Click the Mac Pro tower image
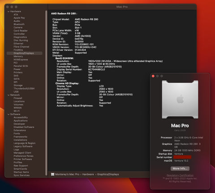The width and height of the screenshot is (215, 193). coord(180,99)
